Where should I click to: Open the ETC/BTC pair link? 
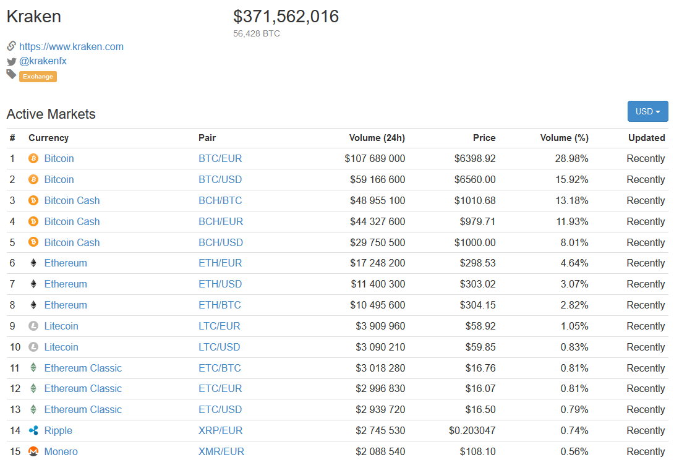[x=220, y=368]
